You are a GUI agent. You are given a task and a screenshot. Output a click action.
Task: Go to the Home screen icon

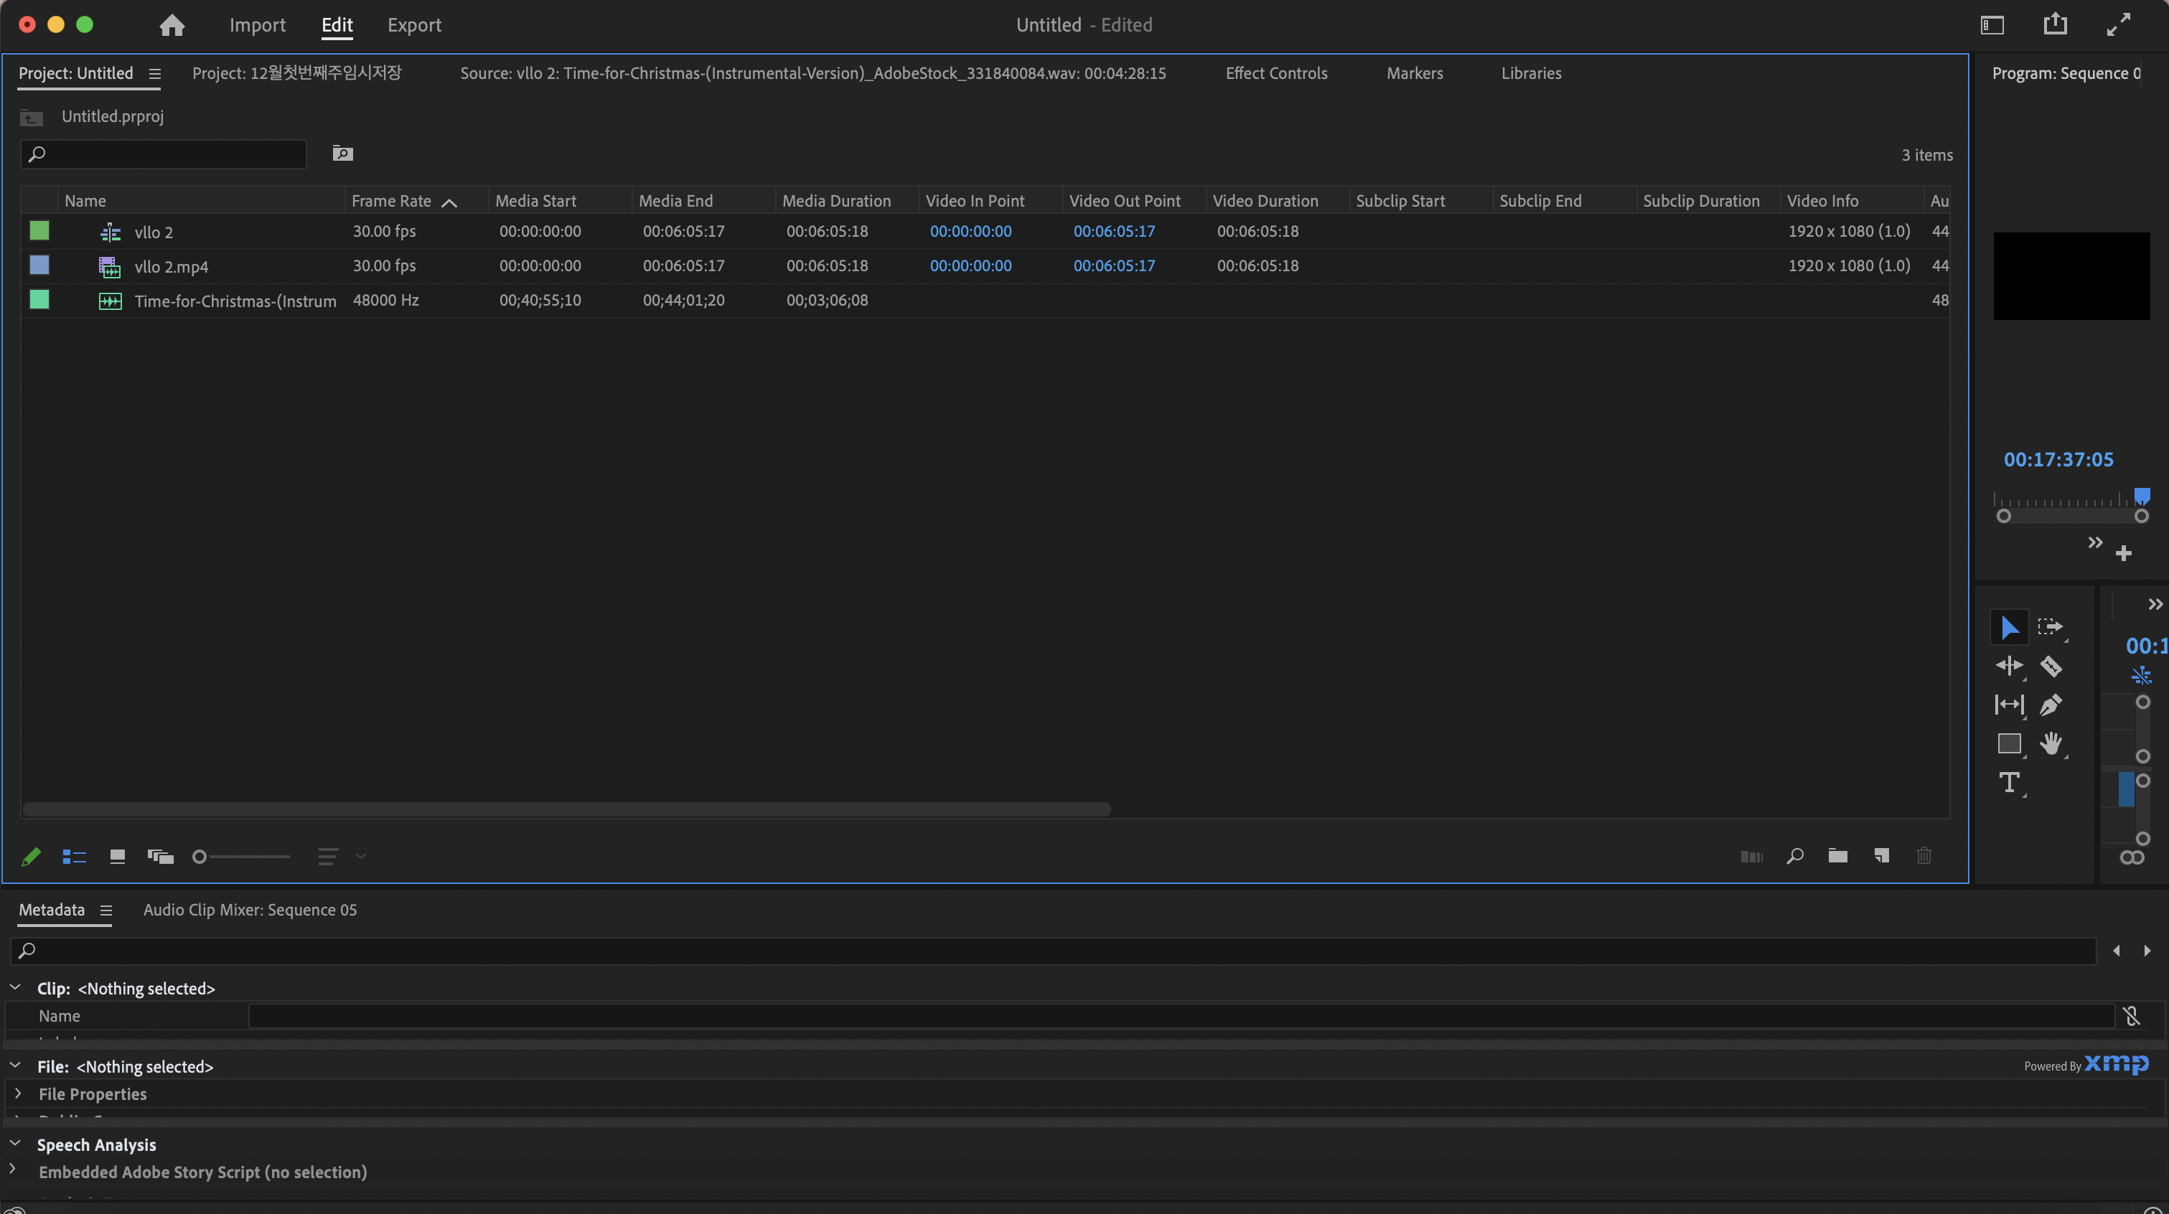(172, 25)
